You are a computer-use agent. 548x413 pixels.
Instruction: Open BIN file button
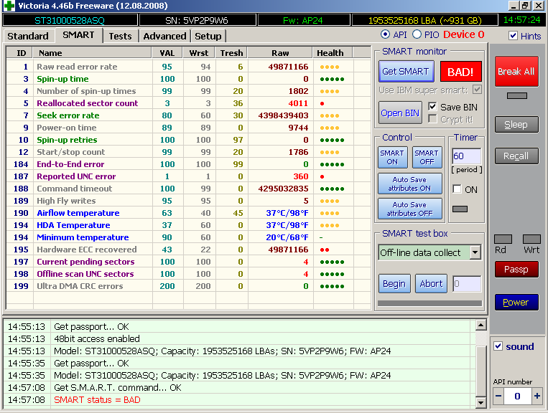[x=401, y=113]
